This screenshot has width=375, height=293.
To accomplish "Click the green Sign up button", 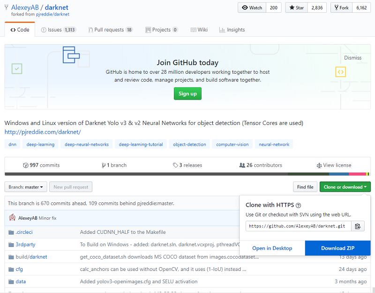I will tap(187, 93).
